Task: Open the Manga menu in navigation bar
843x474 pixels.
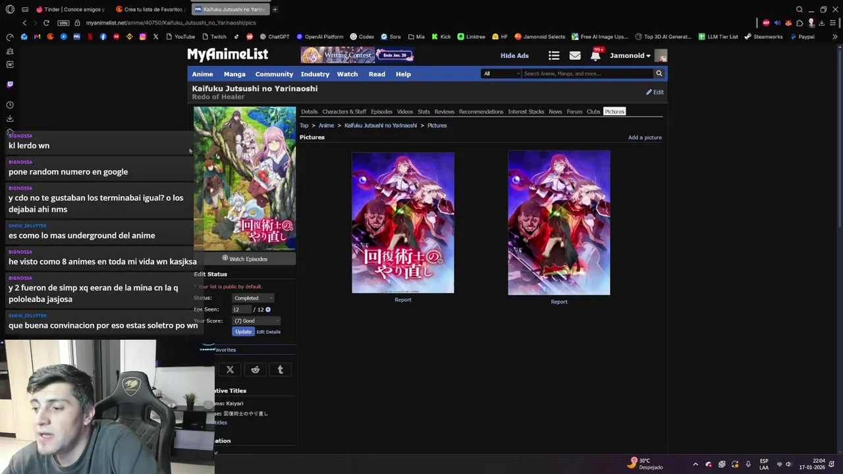Action: pyautogui.click(x=234, y=74)
